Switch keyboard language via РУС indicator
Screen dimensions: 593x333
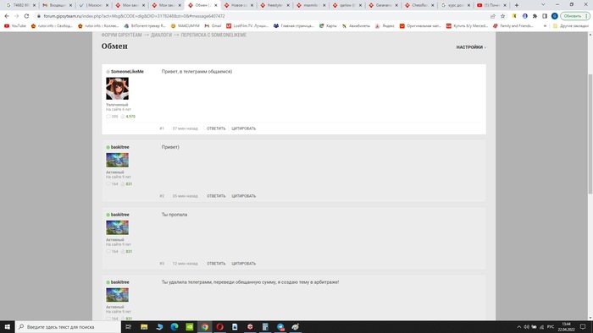[x=551, y=326]
